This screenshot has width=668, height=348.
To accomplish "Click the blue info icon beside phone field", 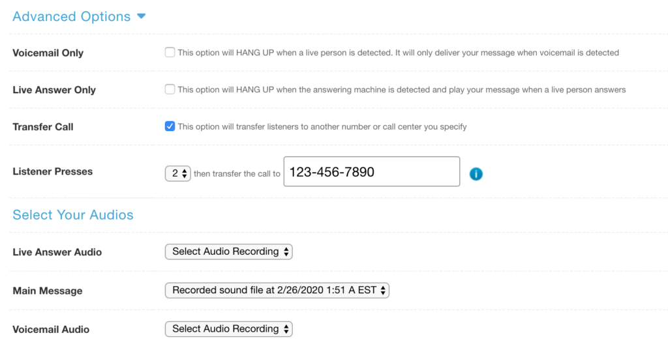I will click(x=476, y=174).
